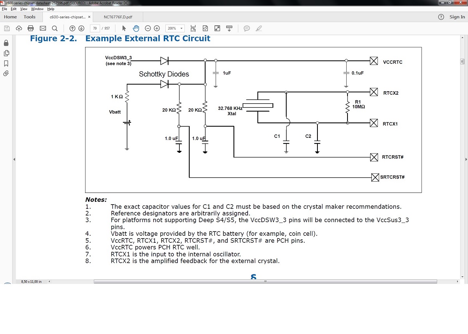Click the search magnifier icon

click(x=55, y=28)
